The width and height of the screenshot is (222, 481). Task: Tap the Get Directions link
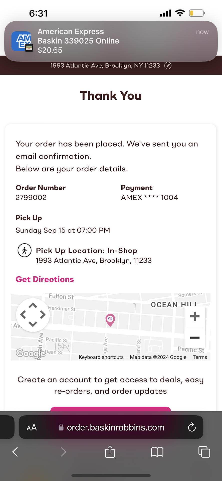(45, 279)
